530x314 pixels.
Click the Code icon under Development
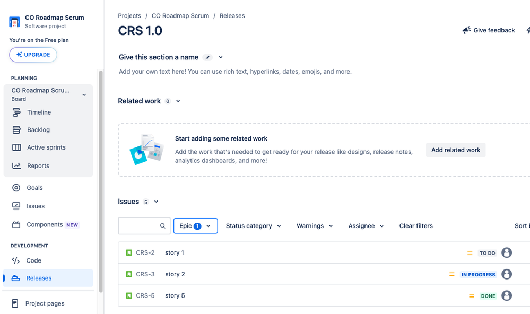point(16,260)
